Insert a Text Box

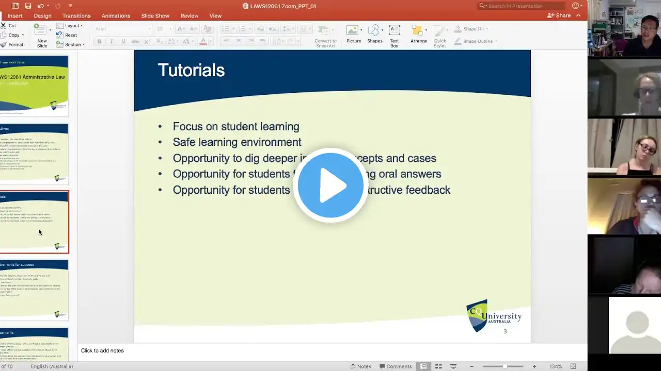395,36
